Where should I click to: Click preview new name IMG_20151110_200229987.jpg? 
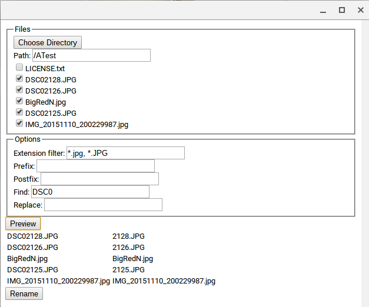tap(164, 281)
